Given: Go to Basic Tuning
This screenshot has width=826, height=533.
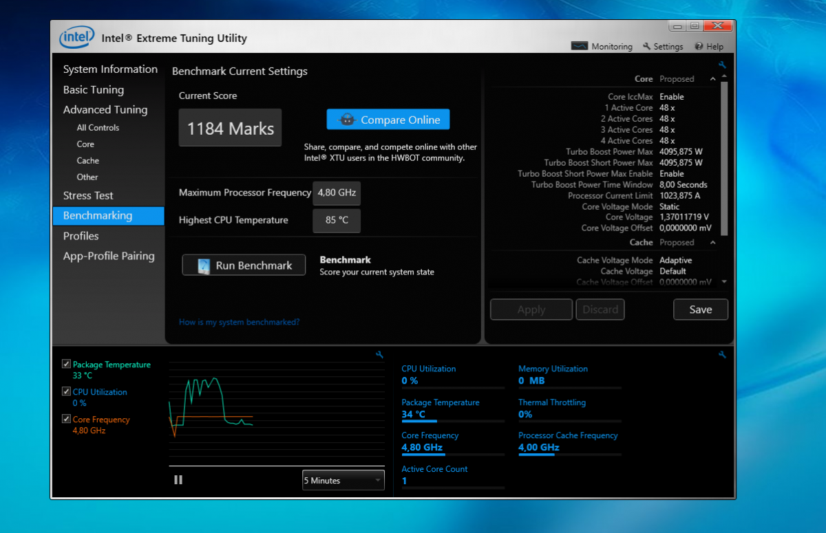Looking at the screenshot, I should click(94, 90).
